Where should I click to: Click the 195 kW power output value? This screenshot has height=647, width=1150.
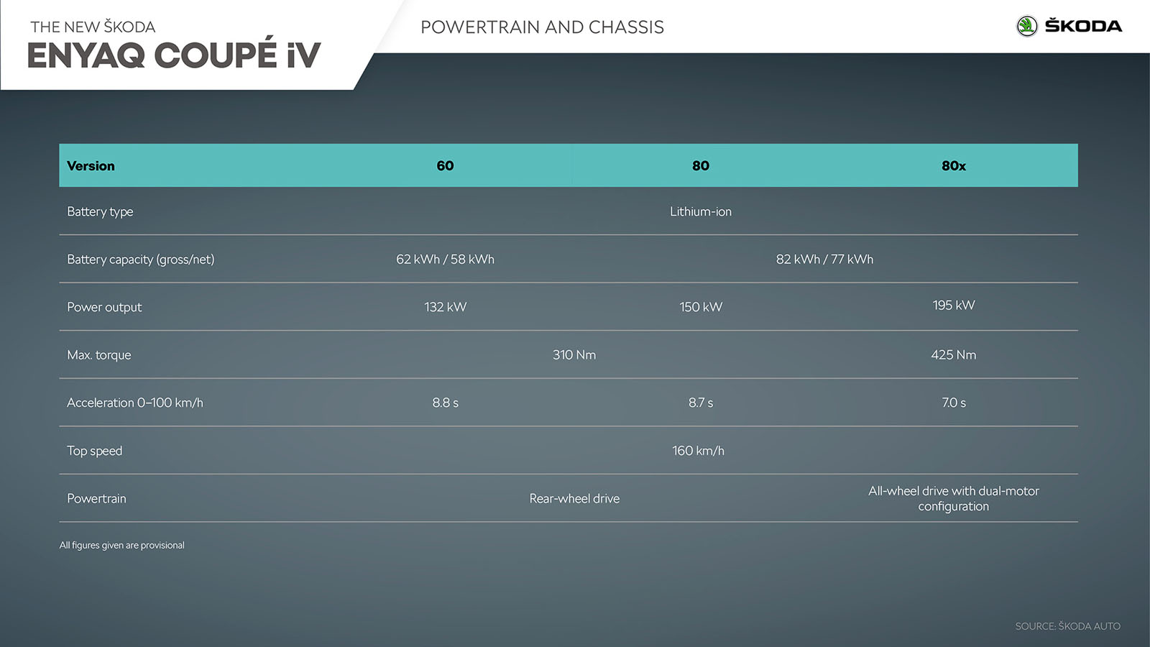point(953,306)
